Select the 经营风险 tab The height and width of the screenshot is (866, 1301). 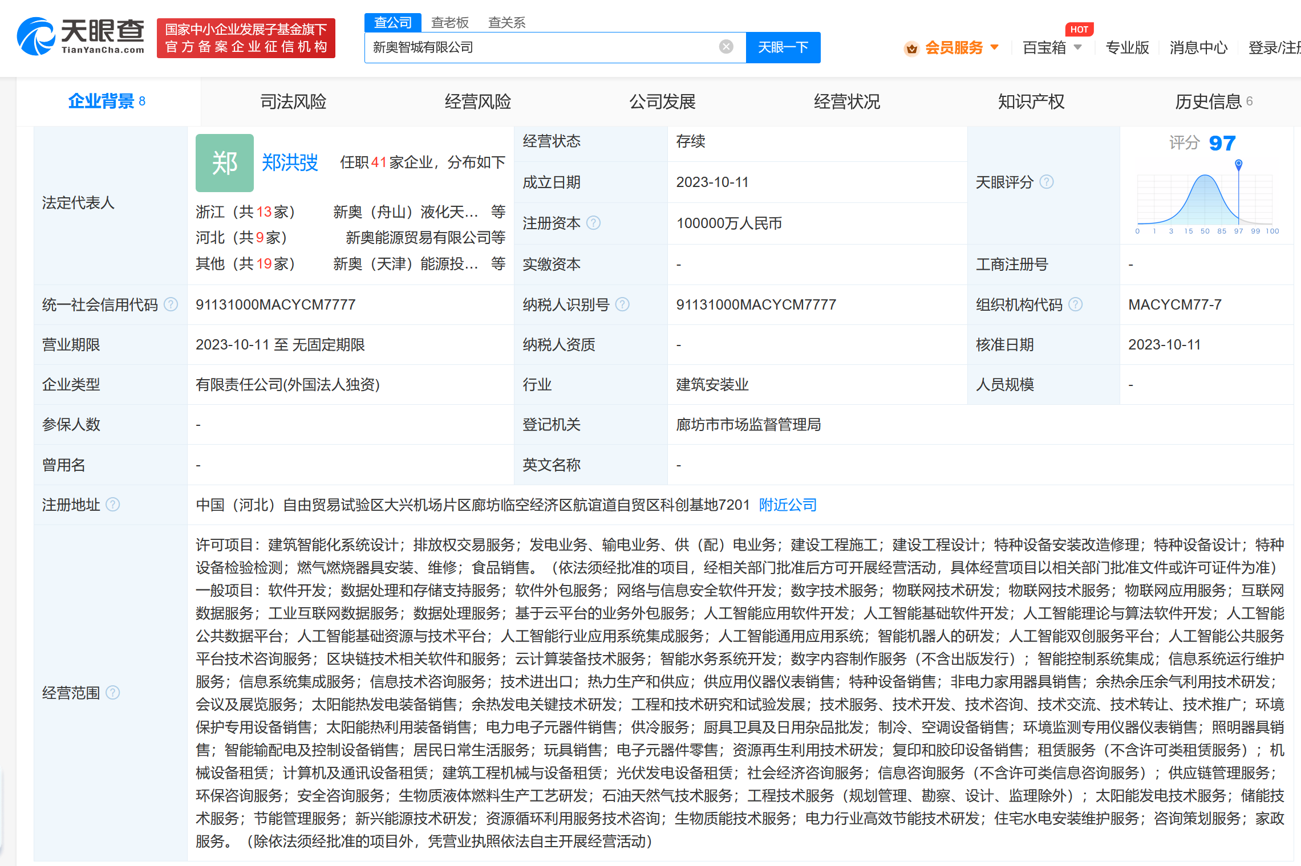coord(478,101)
